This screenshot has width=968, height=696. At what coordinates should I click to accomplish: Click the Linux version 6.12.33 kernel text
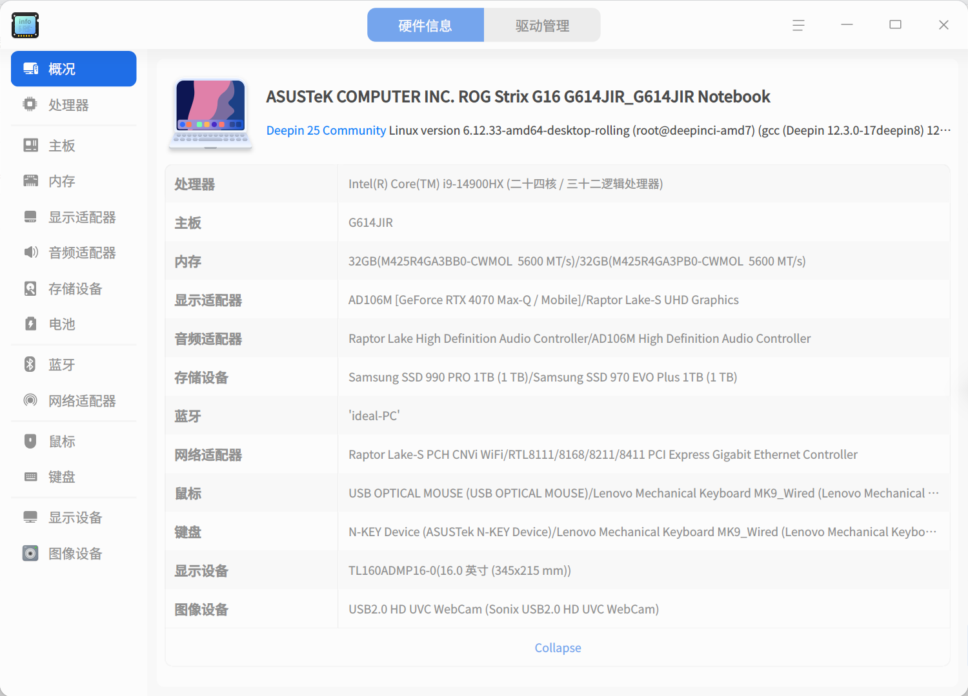(x=670, y=130)
